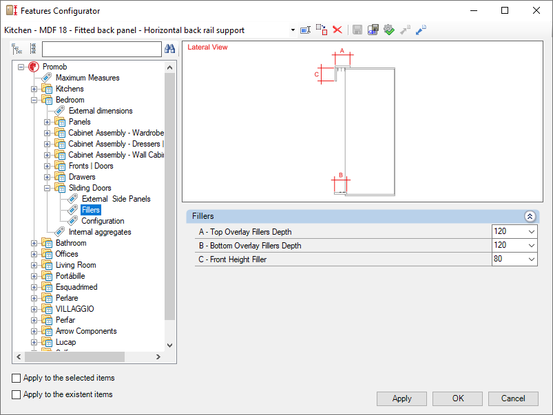Click the Fillers tag icon in tree
The height and width of the screenshot is (415, 553).
[72, 210]
